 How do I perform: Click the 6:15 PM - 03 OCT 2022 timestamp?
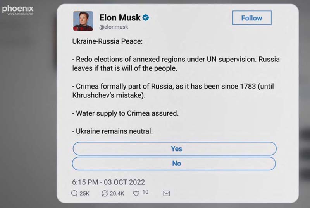[x=108, y=182]
